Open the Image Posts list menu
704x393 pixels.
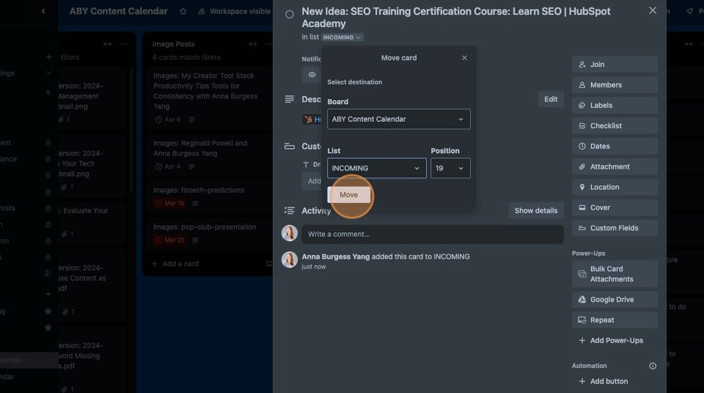(268, 43)
